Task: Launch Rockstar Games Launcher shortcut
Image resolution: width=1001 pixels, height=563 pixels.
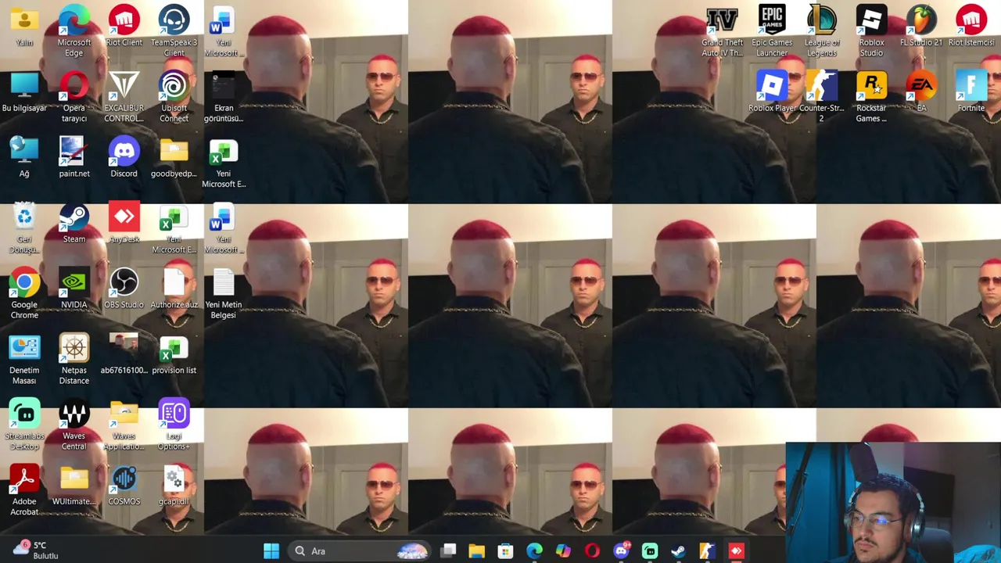Action: (871, 96)
